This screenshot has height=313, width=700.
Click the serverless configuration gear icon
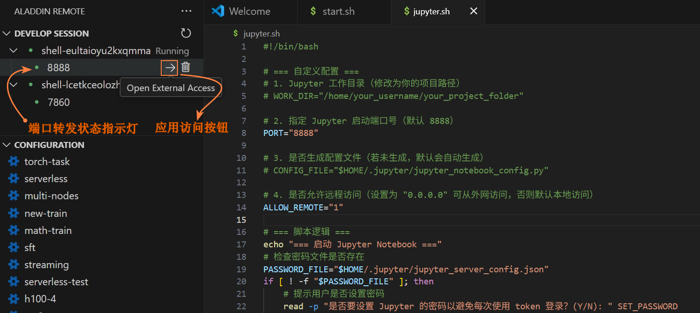[14, 179]
